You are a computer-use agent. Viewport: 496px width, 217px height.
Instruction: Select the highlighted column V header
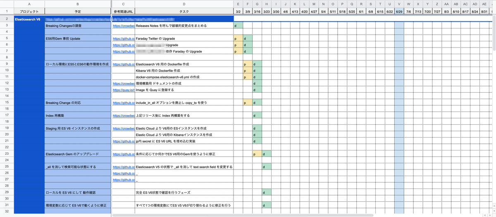coord(399,4)
